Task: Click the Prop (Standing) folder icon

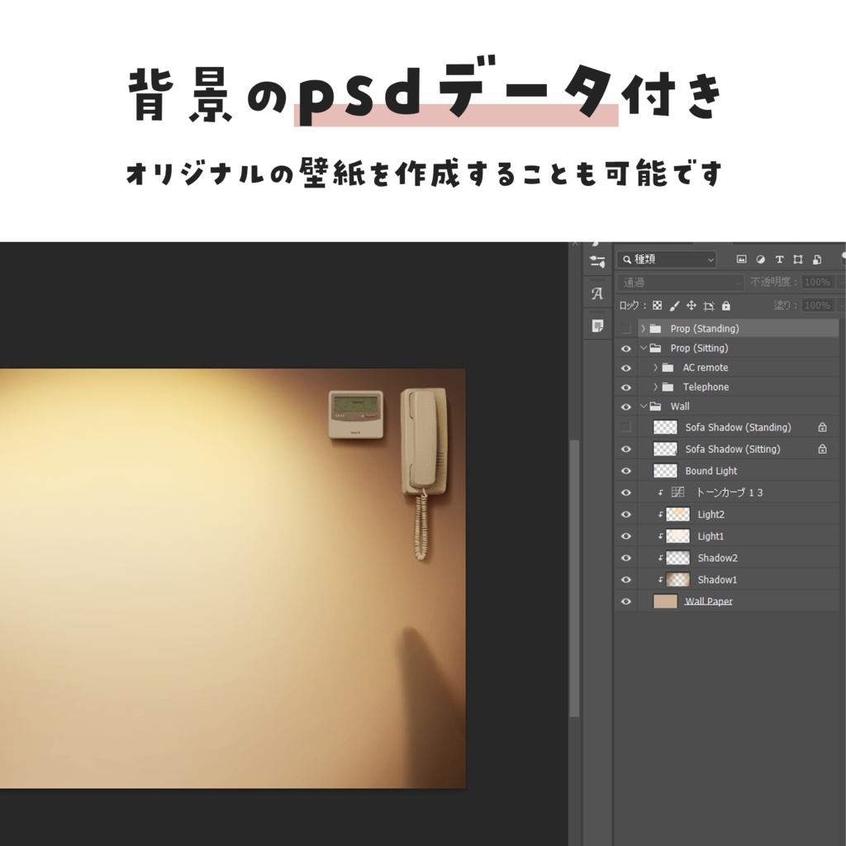Action: (x=655, y=329)
